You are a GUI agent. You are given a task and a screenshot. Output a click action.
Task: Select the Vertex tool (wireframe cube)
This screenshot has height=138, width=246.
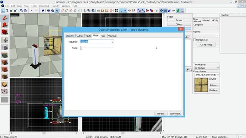pos(5,92)
